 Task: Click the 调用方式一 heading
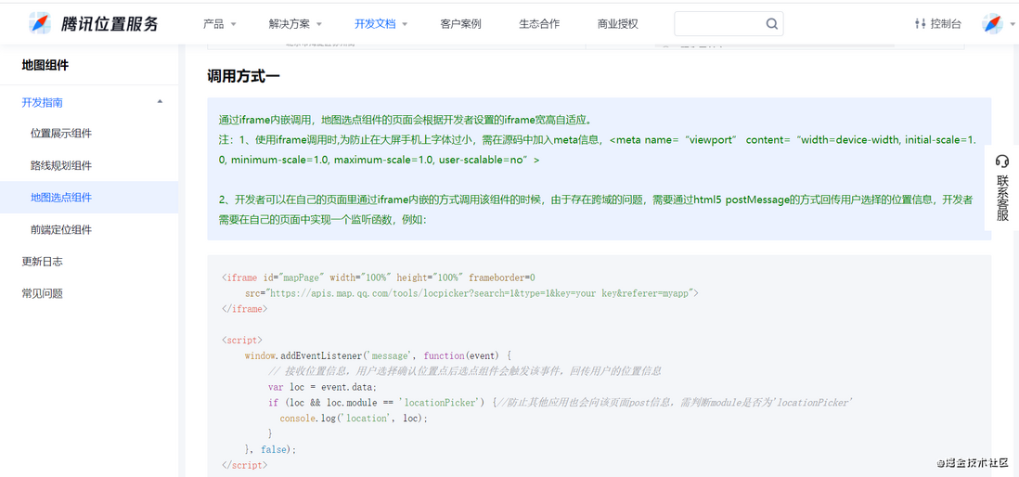(243, 76)
